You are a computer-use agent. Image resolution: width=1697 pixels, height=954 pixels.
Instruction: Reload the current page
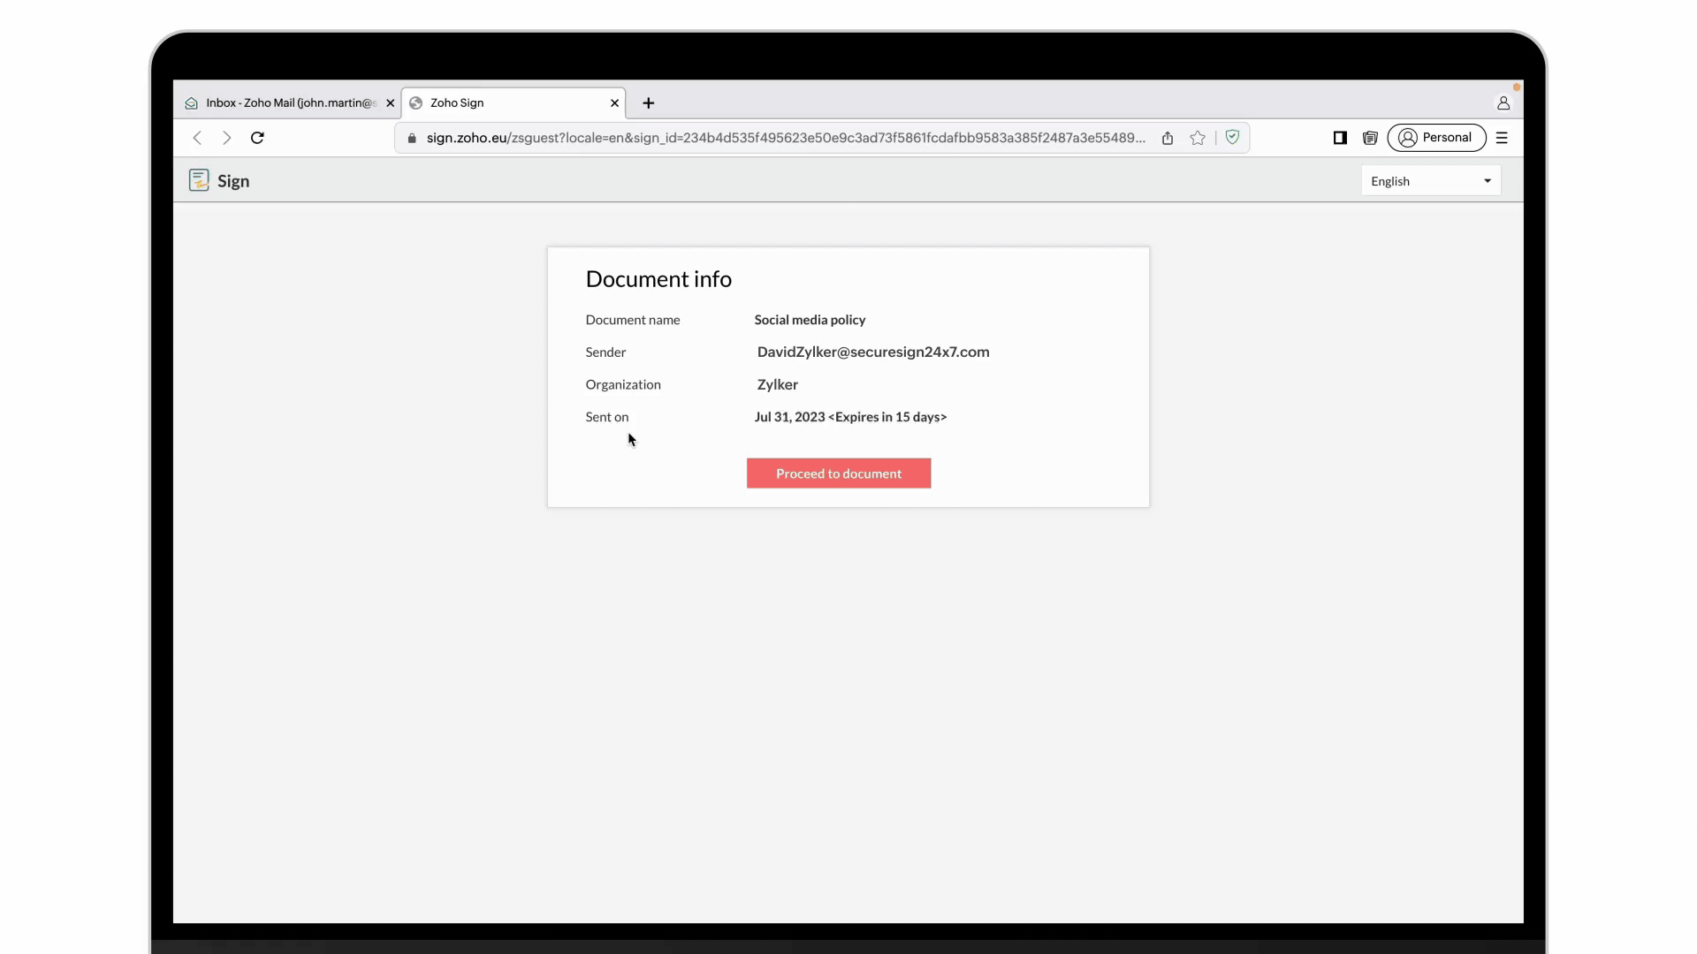(257, 138)
